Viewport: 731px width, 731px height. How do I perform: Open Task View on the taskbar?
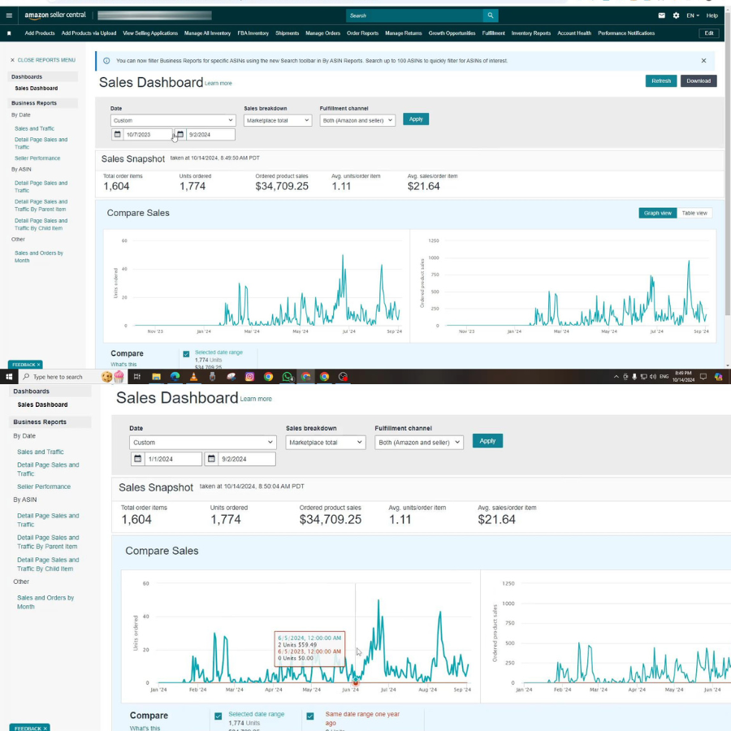tap(137, 377)
